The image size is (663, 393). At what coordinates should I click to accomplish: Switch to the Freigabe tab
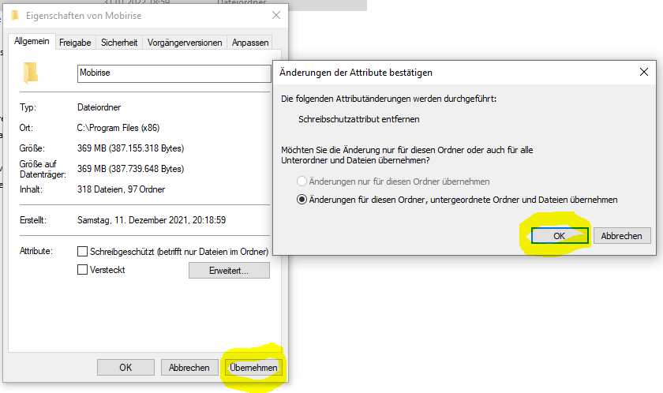(75, 43)
